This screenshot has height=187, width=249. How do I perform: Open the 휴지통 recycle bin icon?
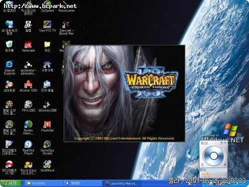[9, 46]
